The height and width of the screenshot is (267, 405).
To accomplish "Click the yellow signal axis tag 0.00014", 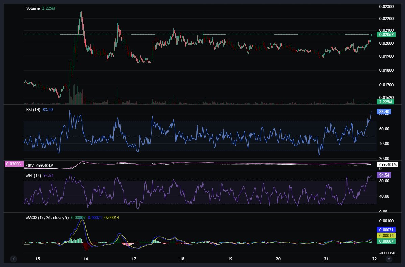I will 386,236.
